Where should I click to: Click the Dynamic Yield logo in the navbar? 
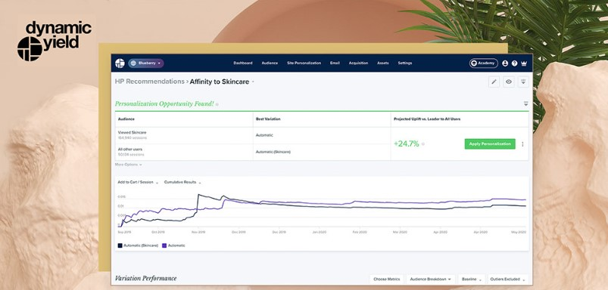[x=120, y=63]
